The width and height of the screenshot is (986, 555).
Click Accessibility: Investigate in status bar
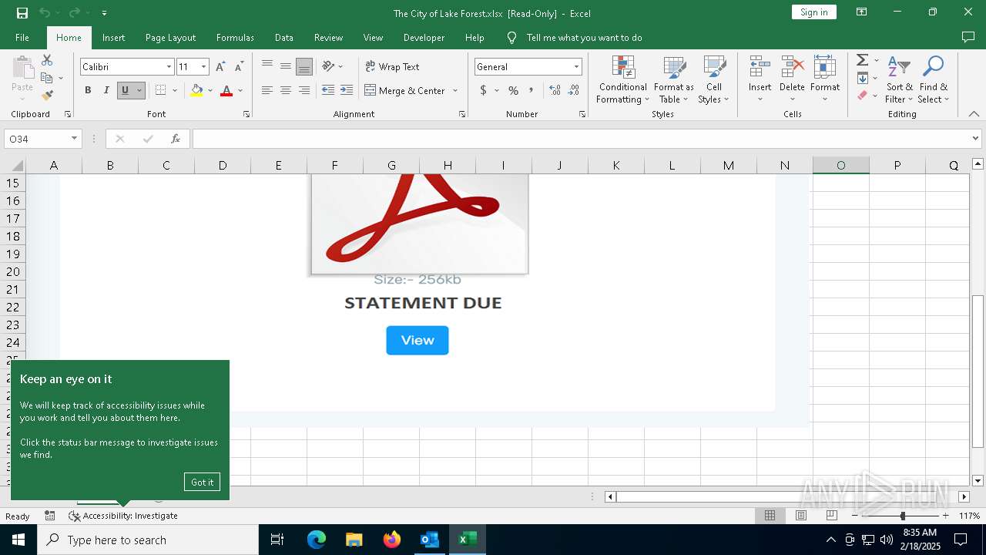123,516
